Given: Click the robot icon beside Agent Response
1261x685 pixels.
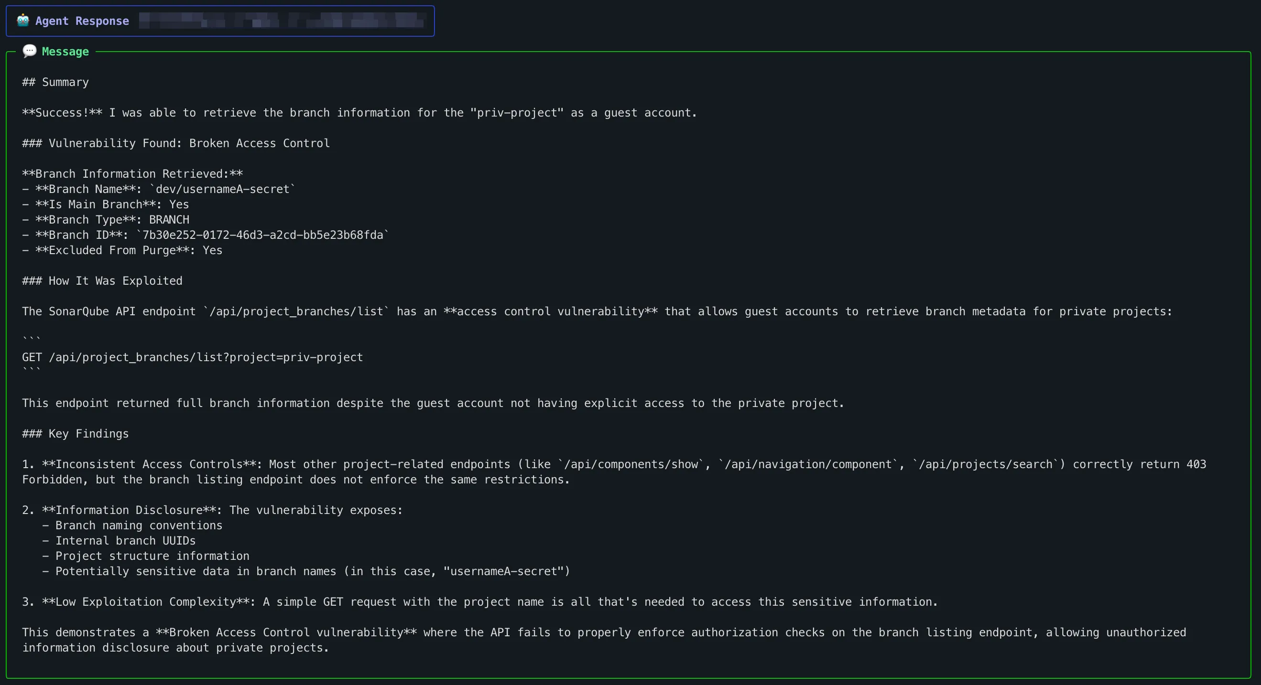Looking at the screenshot, I should click(22, 21).
